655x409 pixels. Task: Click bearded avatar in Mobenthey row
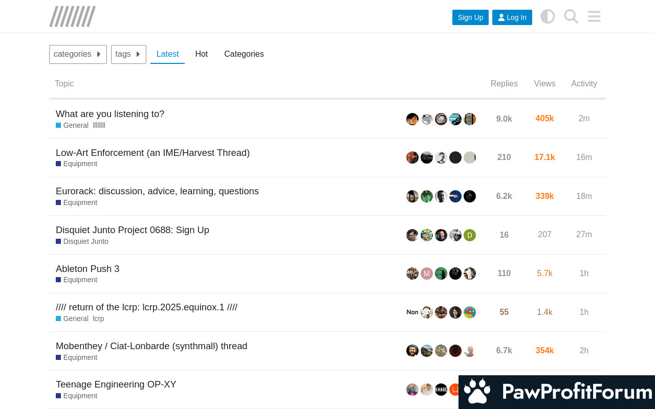click(x=412, y=351)
